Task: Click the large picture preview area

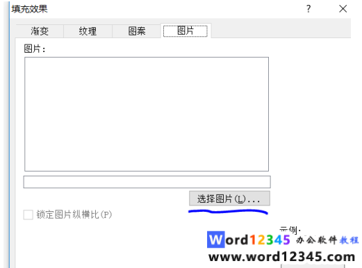Action: point(147,114)
